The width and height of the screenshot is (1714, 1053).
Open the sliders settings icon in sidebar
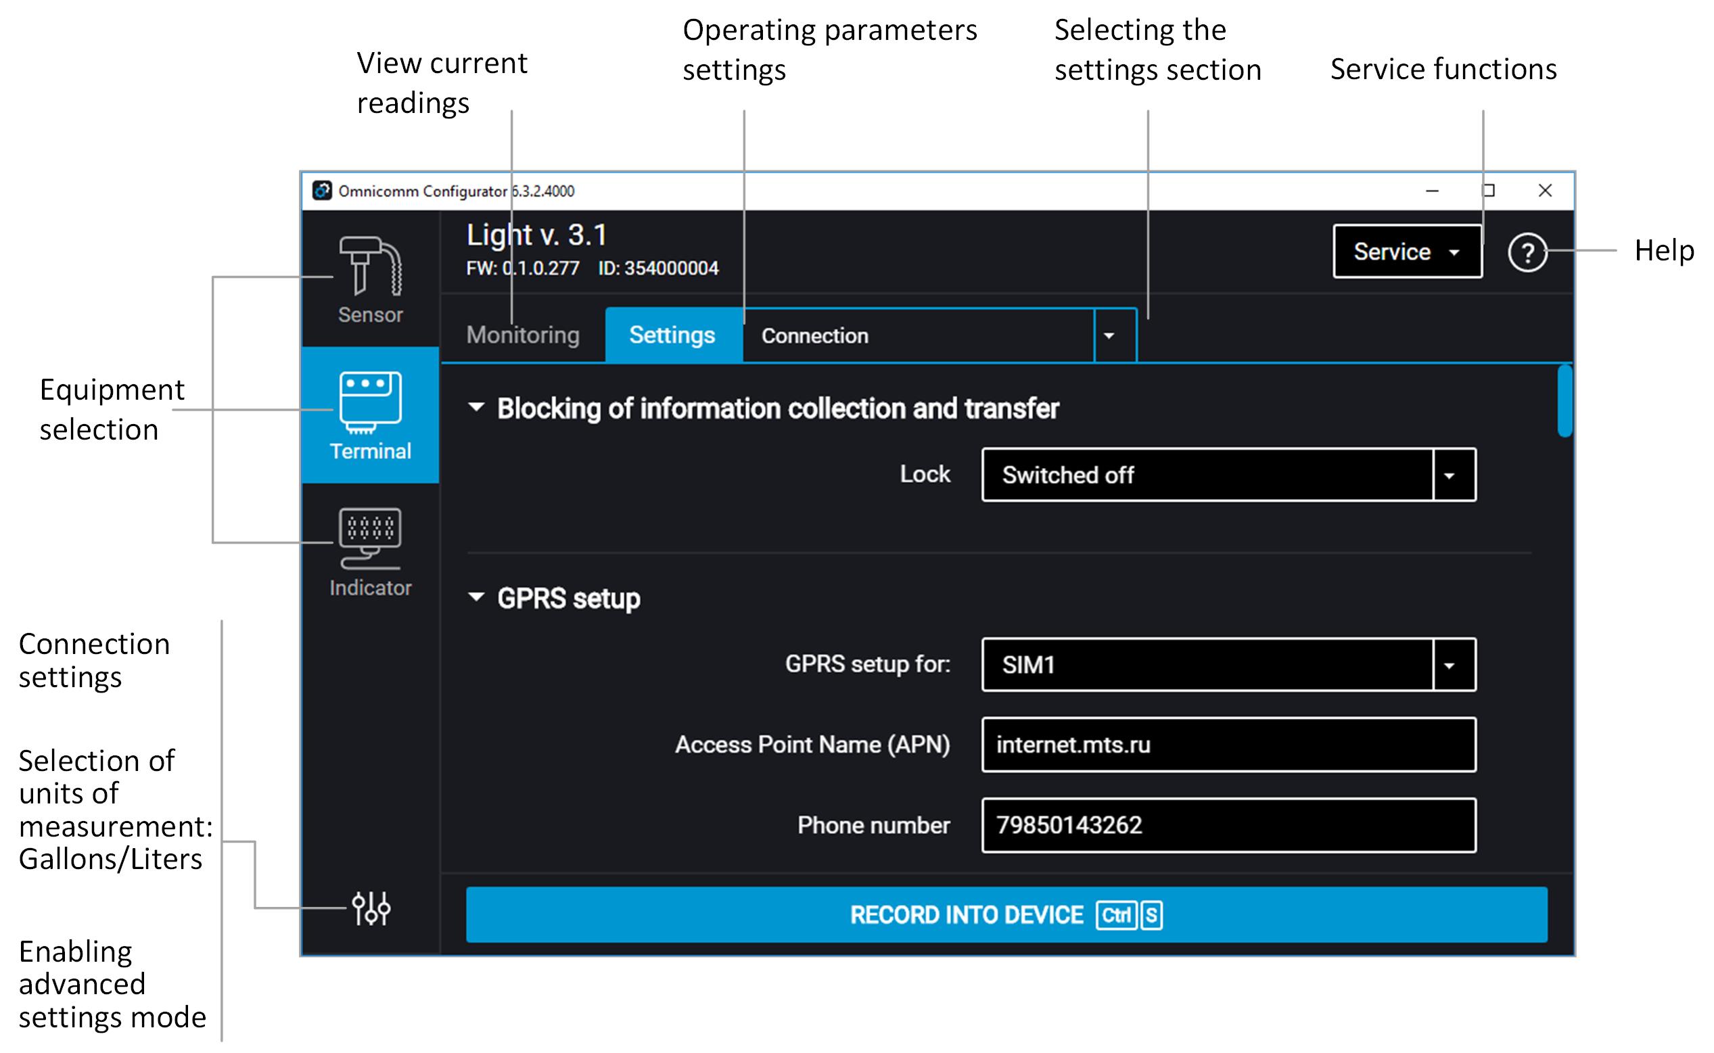[x=371, y=908]
